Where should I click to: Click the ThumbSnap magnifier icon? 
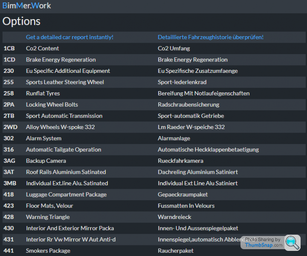(293, 243)
